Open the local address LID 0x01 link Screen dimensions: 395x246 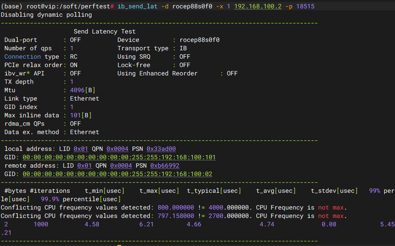coord(81,149)
